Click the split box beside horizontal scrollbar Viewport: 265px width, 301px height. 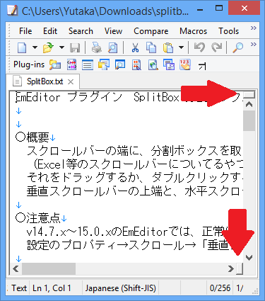click(240, 268)
